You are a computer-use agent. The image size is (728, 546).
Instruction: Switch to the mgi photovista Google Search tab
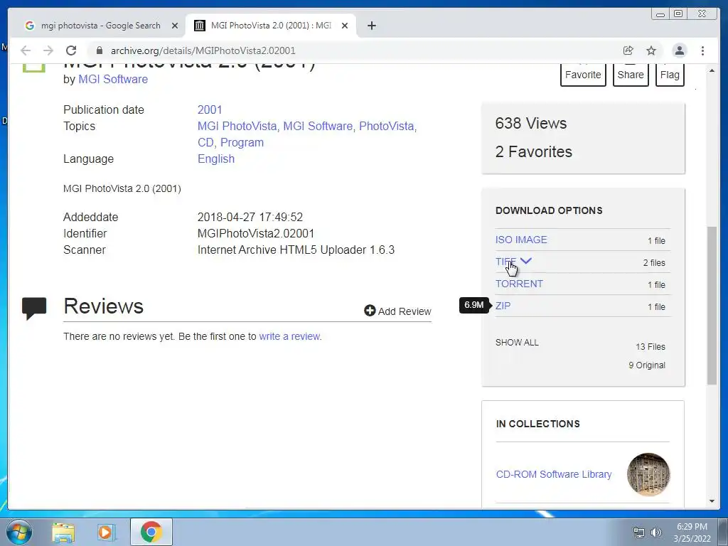[100, 26]
